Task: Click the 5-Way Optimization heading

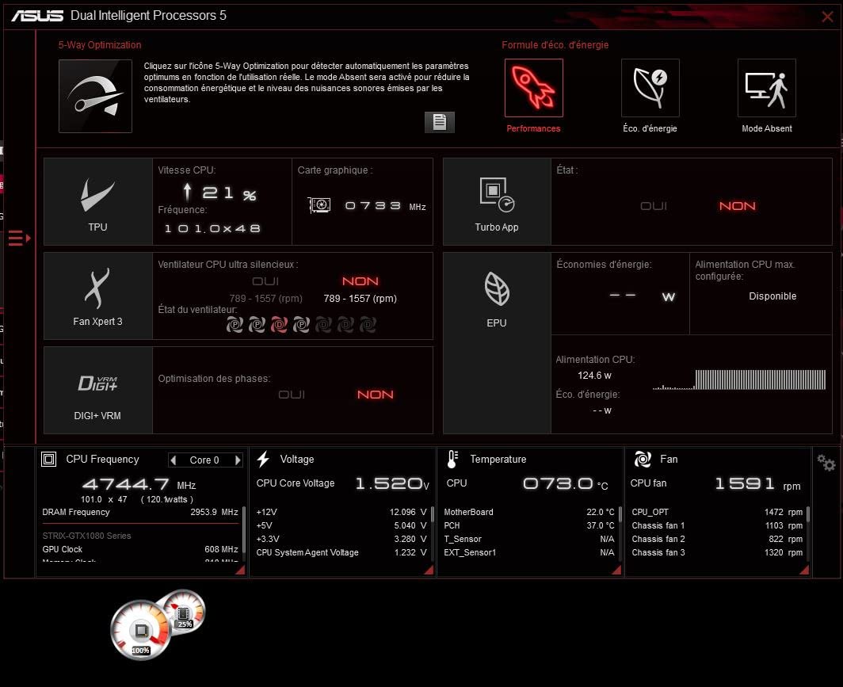Action: tap(100, 44)
